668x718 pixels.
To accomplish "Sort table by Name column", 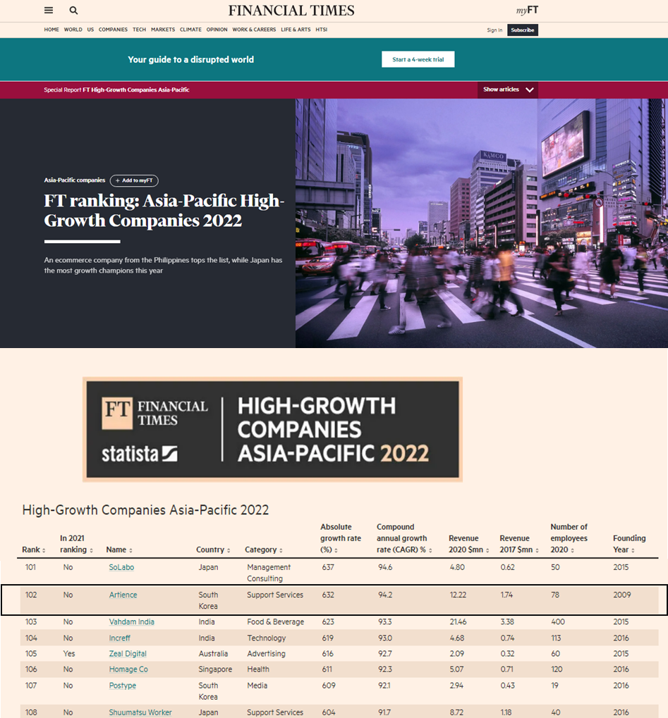I will (119, 550).
